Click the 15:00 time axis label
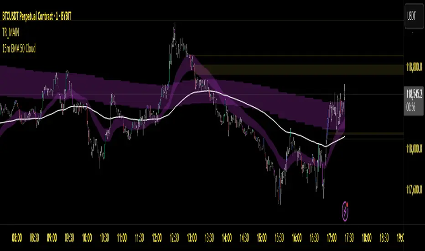This screenshot has height=251, width=425. (262, 238)
